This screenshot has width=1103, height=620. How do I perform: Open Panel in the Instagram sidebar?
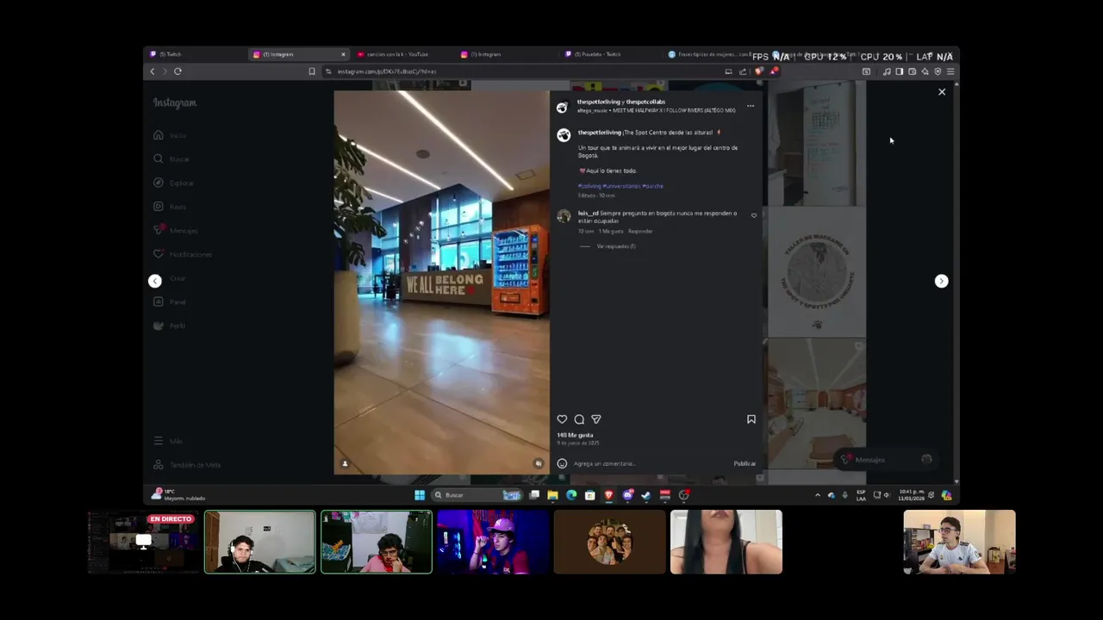pyautogui.click(x=170, y=302)
